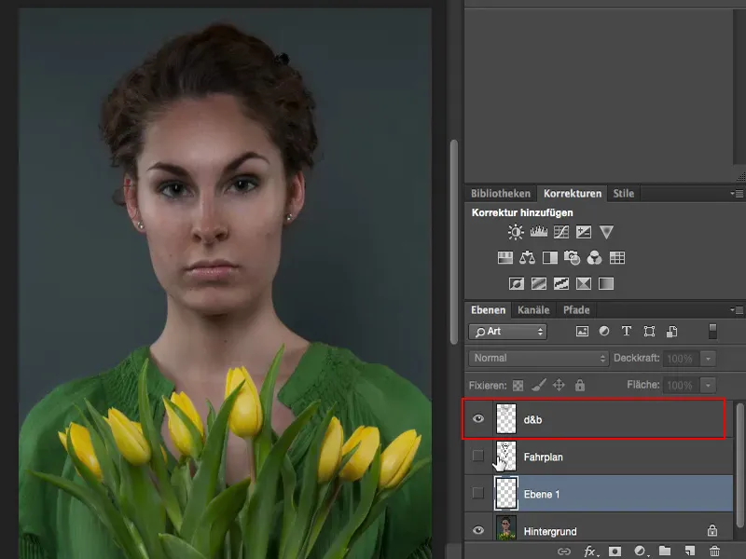746x559 pixels.
Task: Select the d&b layer thumbnail
Action: [505, 418]
